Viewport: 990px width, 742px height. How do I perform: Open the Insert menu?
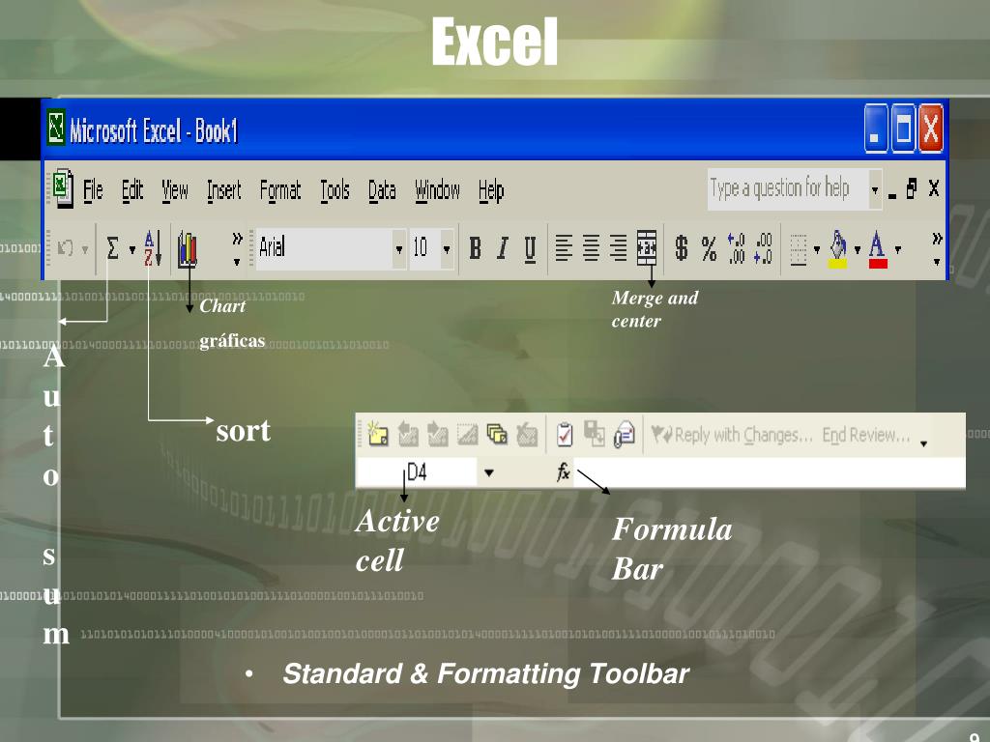point(224,189)
